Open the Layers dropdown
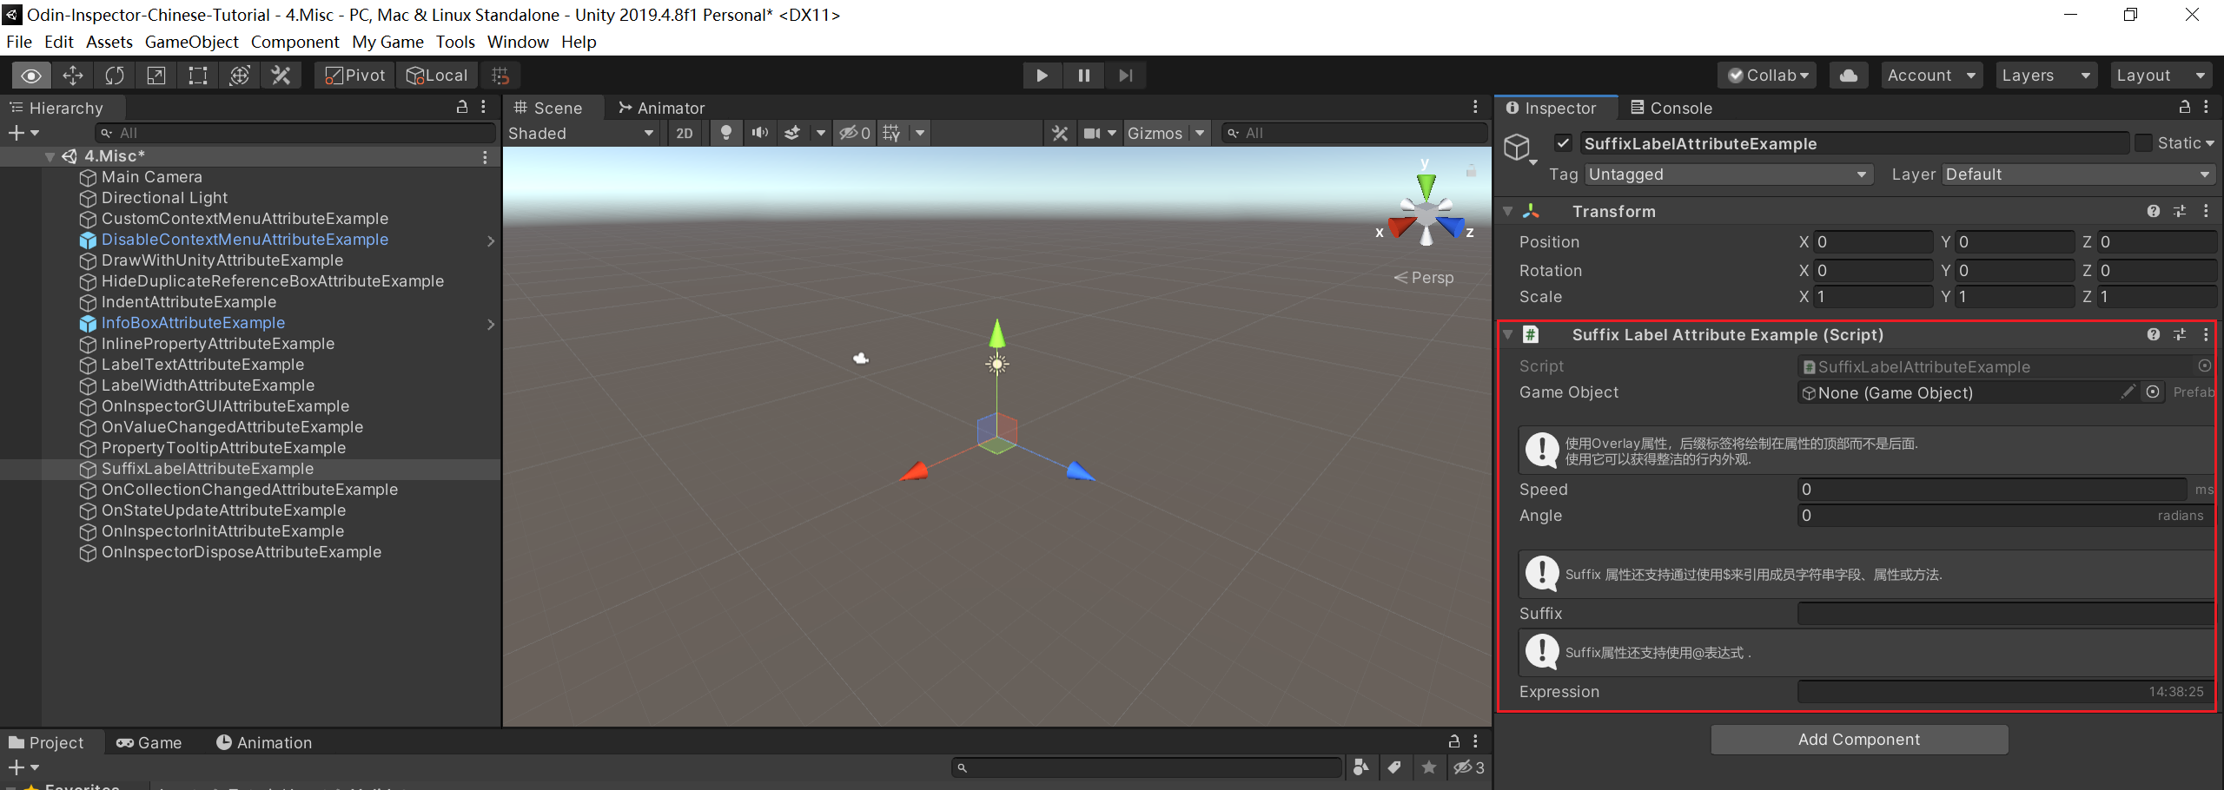This screenshot has height=790, width=2224. pos(2046,76)
